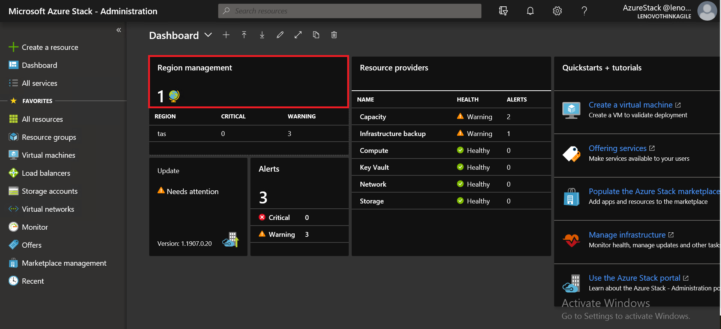Open the Manage infrastructure link
The height and width of the screenshot is (329, 721).
pos(627,235)
